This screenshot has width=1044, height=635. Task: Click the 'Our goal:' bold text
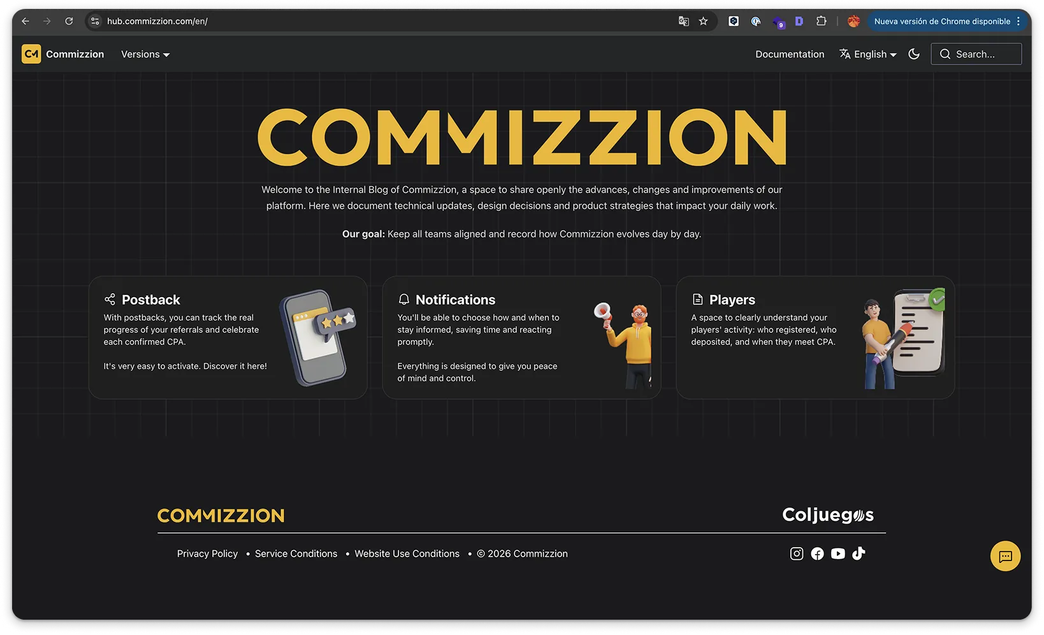point(363,234)
